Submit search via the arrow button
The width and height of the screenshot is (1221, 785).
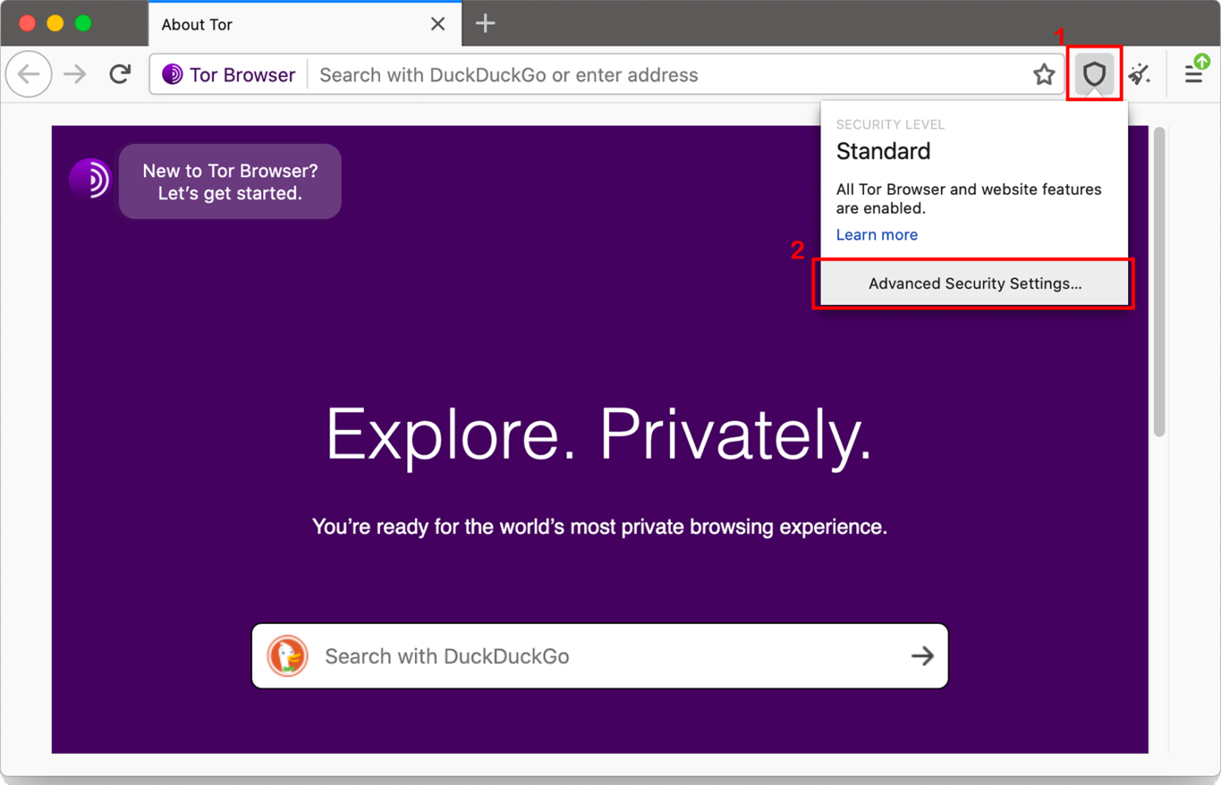pyautogui.click(x=922, y=656)
